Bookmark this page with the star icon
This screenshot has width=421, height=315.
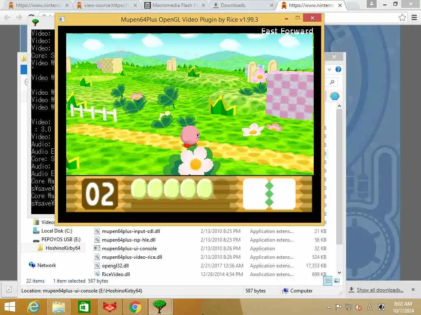[402, 18]
